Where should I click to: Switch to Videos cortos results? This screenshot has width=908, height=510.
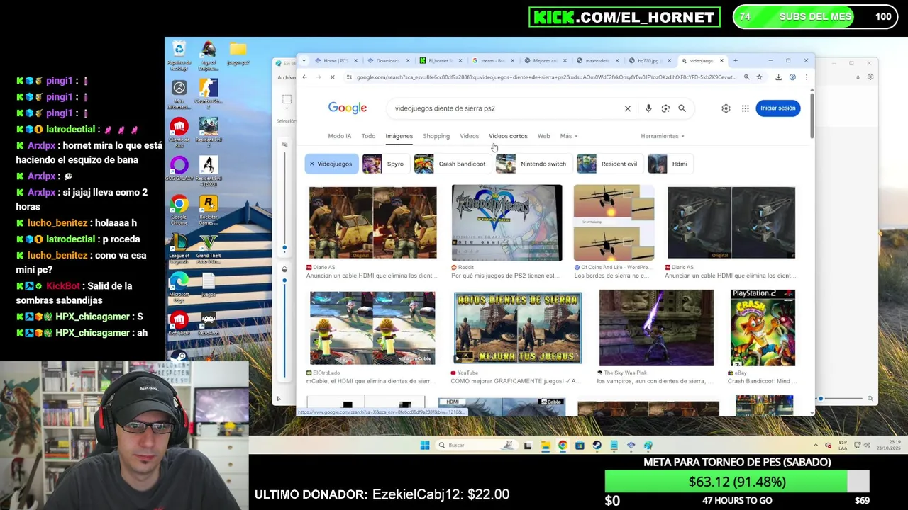click(x=508, y=136)
